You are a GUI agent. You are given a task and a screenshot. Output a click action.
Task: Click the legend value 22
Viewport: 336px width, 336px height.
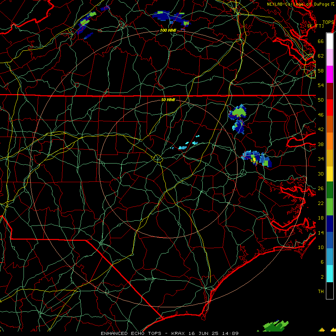(x=321, y=203)
